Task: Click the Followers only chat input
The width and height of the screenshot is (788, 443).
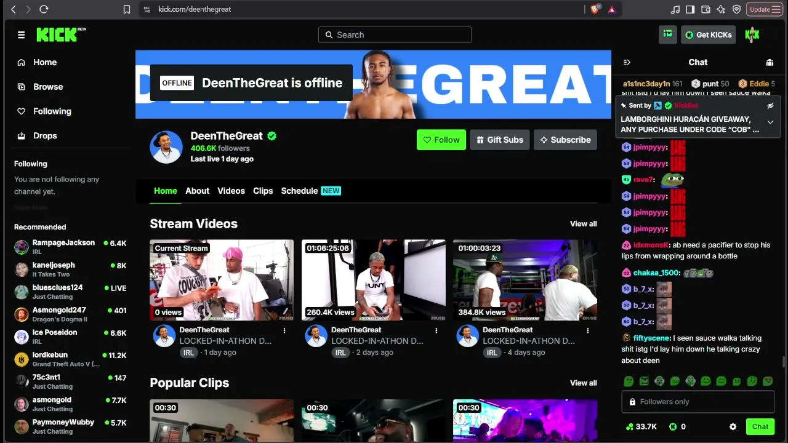Action: click(x=698, y=402)
